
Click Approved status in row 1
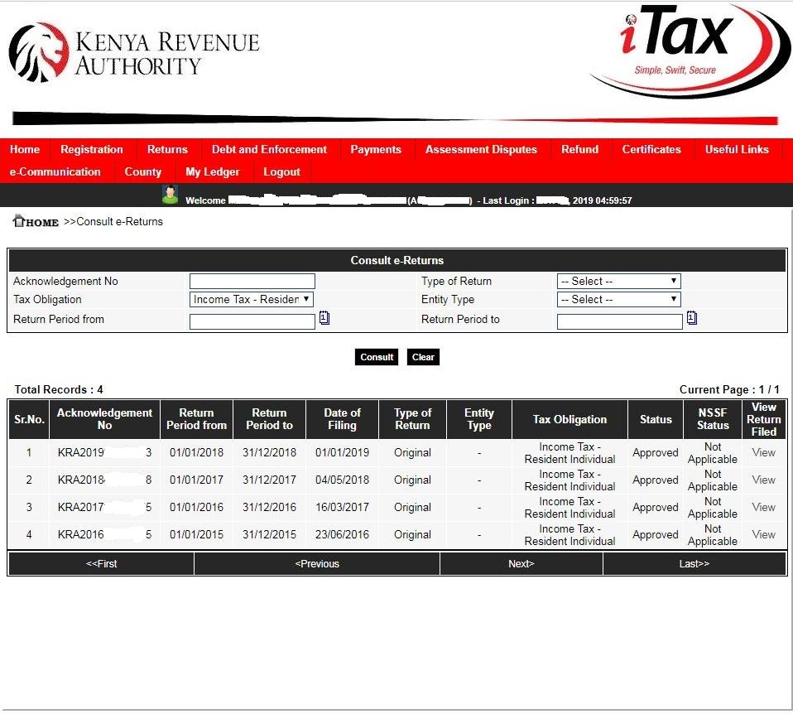(x=656, y=452)
